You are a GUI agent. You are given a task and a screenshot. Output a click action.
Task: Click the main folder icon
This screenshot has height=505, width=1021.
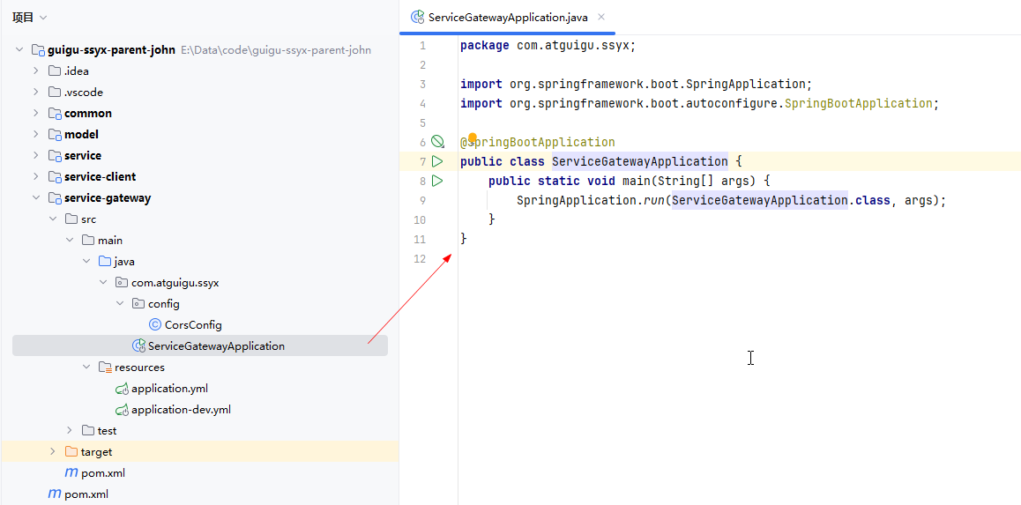point(88,240)
